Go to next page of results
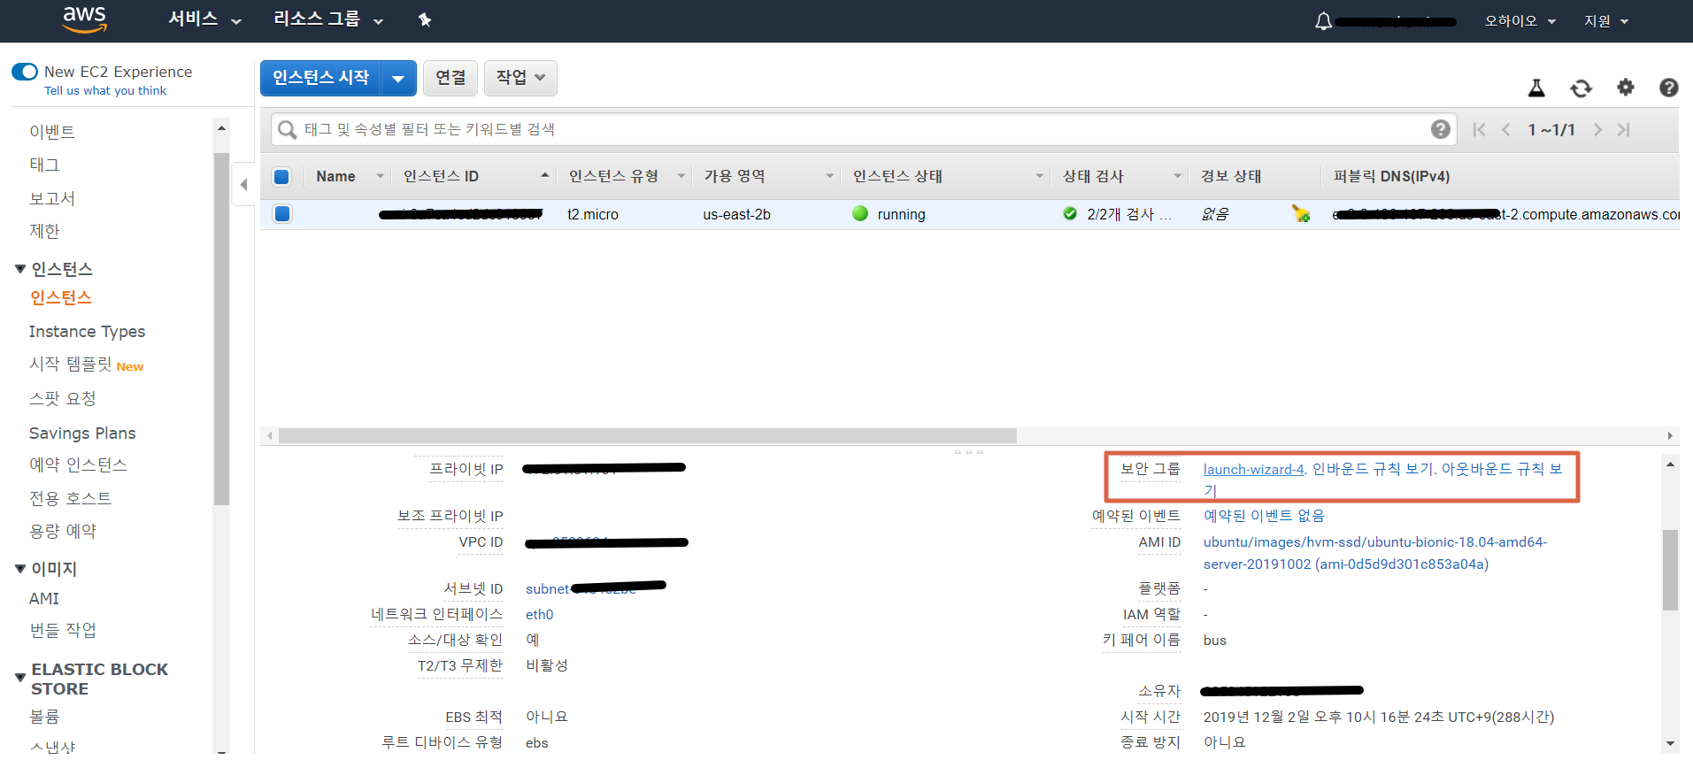 (1597, 129)
